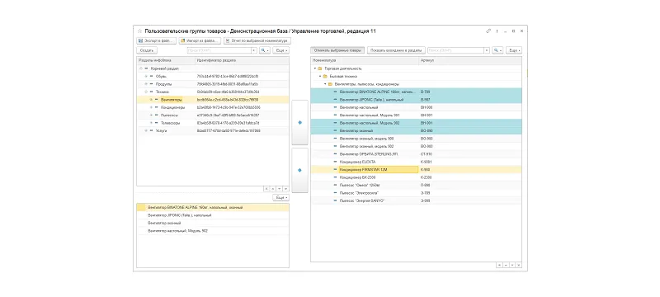Click the item icon of Кондиционер ELEKTA row
This screenshot has height=297, width=660.
336,162
